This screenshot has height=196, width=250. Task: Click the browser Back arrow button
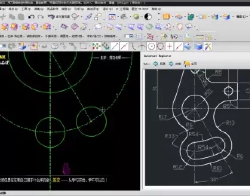click(x=159, y=64)
